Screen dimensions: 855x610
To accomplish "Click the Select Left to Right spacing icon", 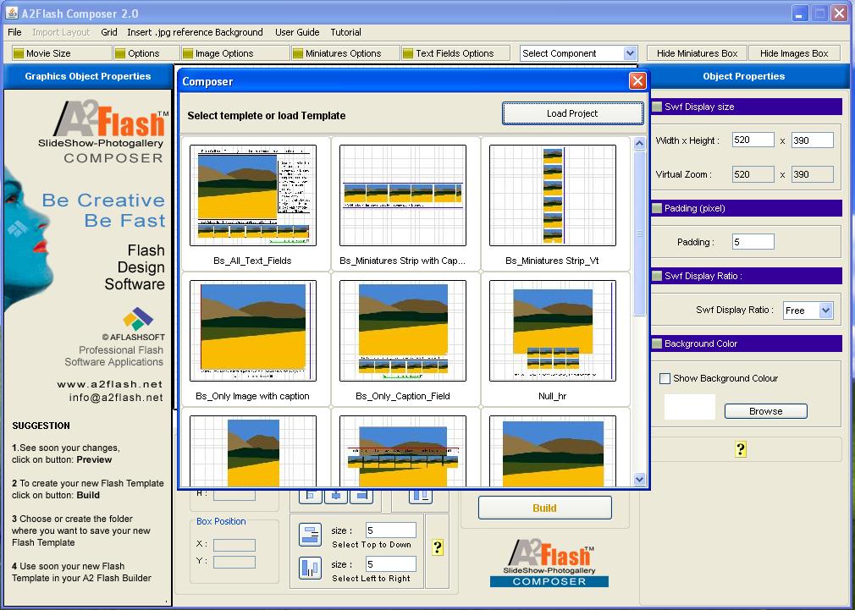I will (x=311, y=568).
